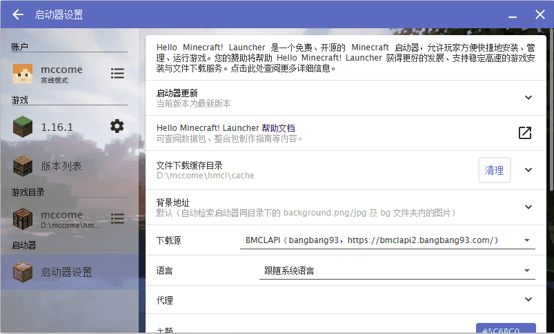
Task: Close the launcher window
Action: [x=540, y=14]
